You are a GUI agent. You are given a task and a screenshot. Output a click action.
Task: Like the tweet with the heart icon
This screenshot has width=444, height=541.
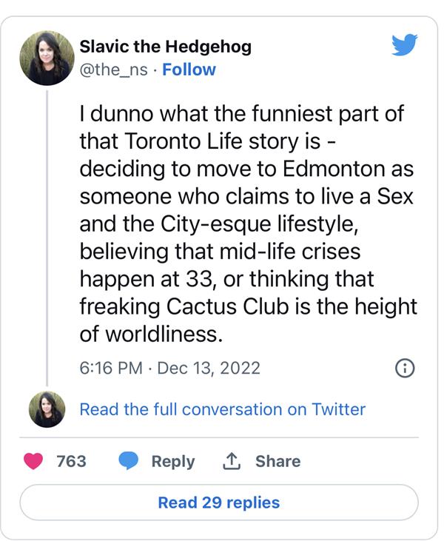point(33,461)
